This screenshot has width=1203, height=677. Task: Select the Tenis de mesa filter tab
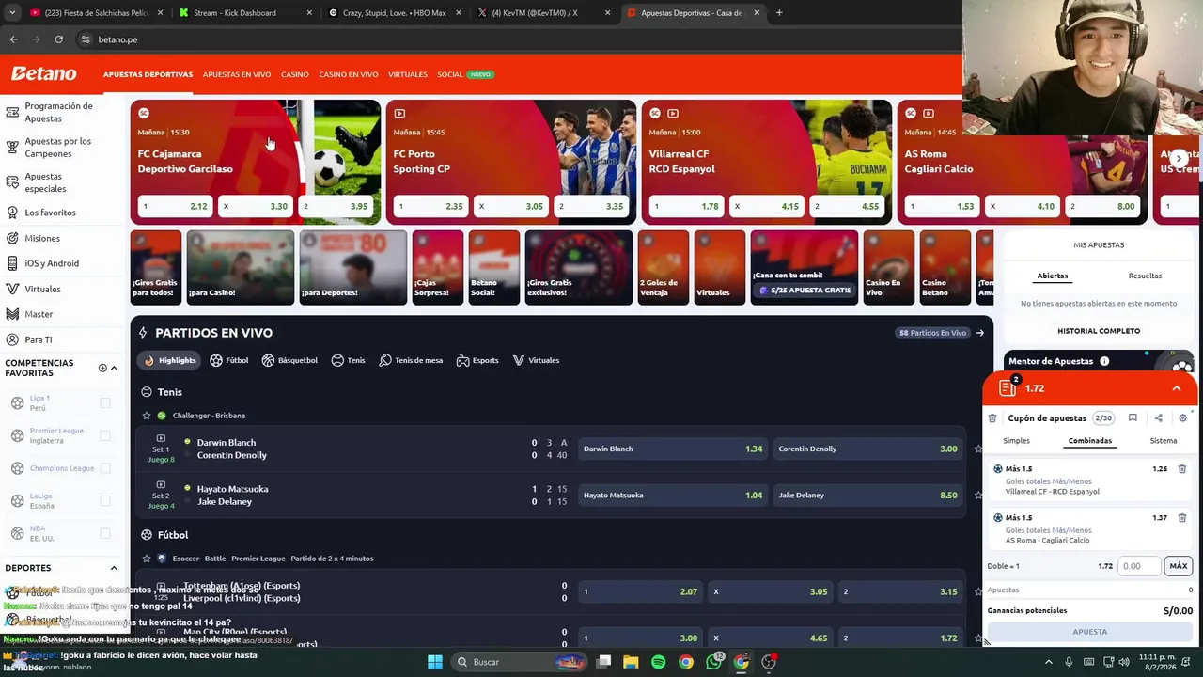click(x=411, y=360)
